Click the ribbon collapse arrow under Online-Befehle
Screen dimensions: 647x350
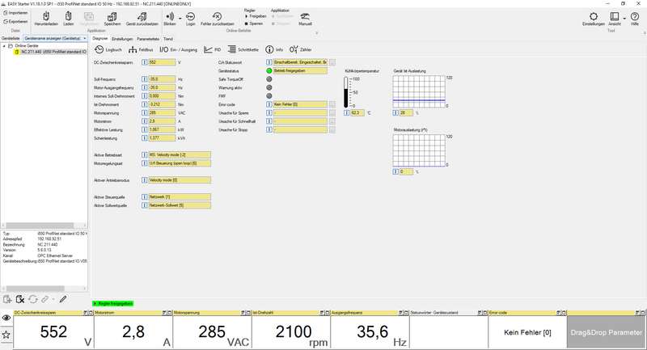(317, 33)
